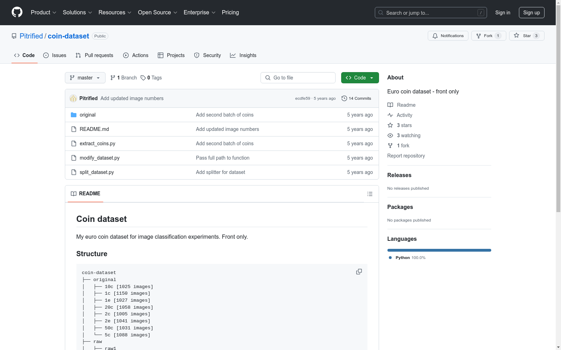
Task: Select the README tab in file viewer
Action: click(x=86, y=194)
